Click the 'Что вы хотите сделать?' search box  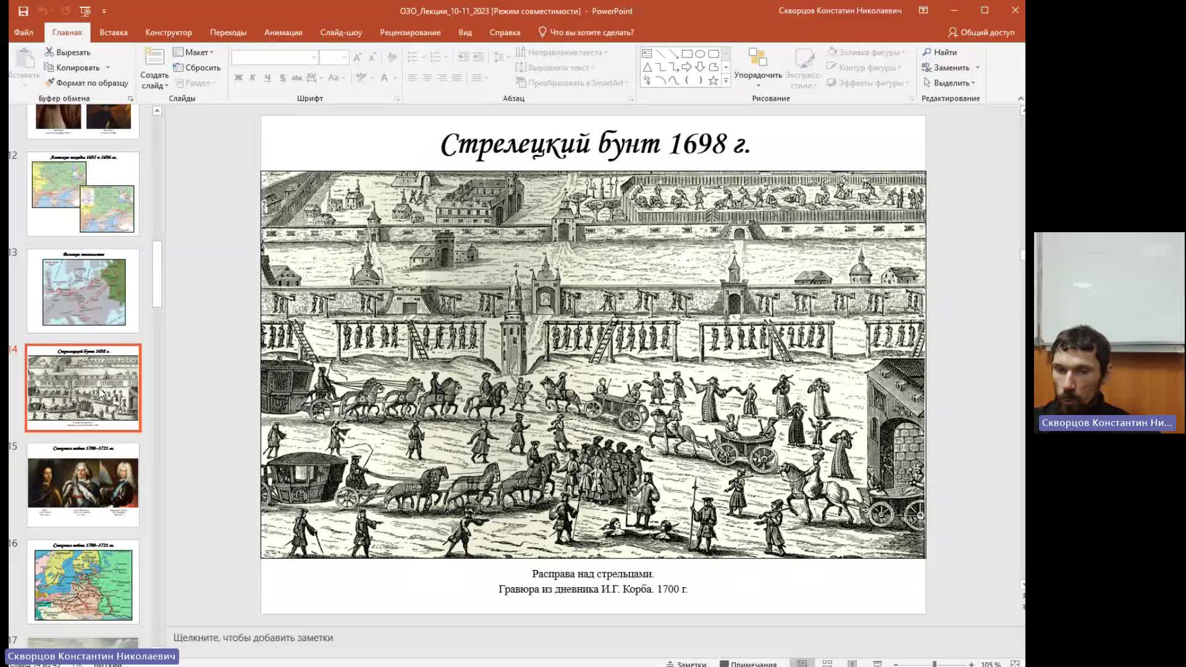click(586, 32)
